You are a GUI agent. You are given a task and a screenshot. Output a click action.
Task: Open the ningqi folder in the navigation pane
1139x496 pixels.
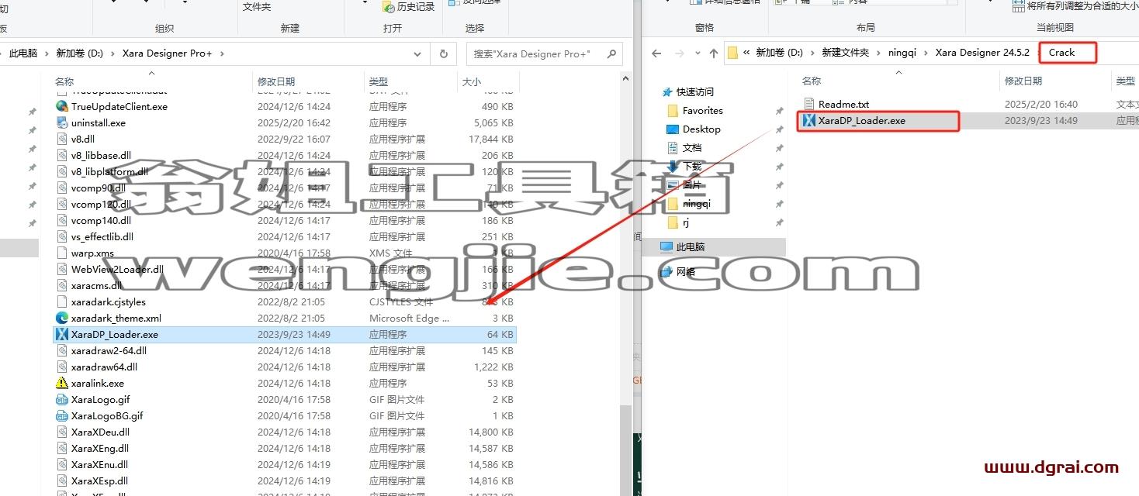(x=689, y=203)
